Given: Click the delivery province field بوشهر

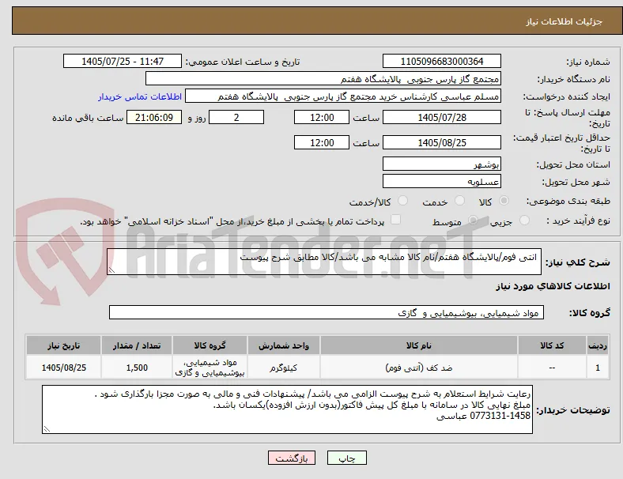Looking at the screenshot, I should pos(441,164).
